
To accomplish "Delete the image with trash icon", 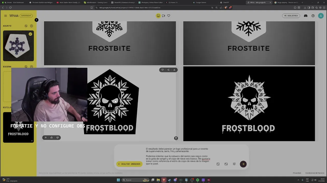I will point(176,138).
